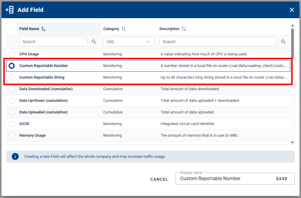Image resolution: width=301 pixels, height=198 pixels.
Task: Select the Custom Reportable String field
Action: point(12,77)
